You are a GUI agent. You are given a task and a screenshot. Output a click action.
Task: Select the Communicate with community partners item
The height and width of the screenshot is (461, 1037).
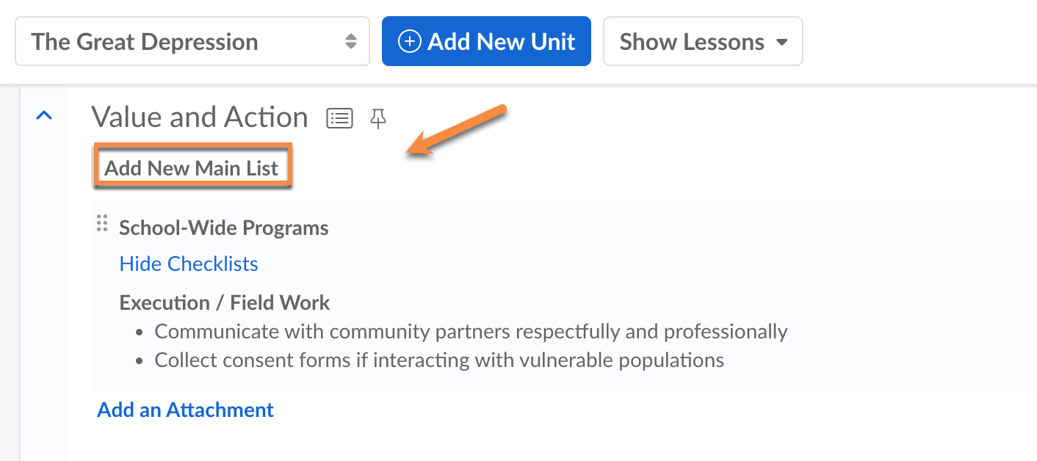pyautogui.click(x=471, y=332)
